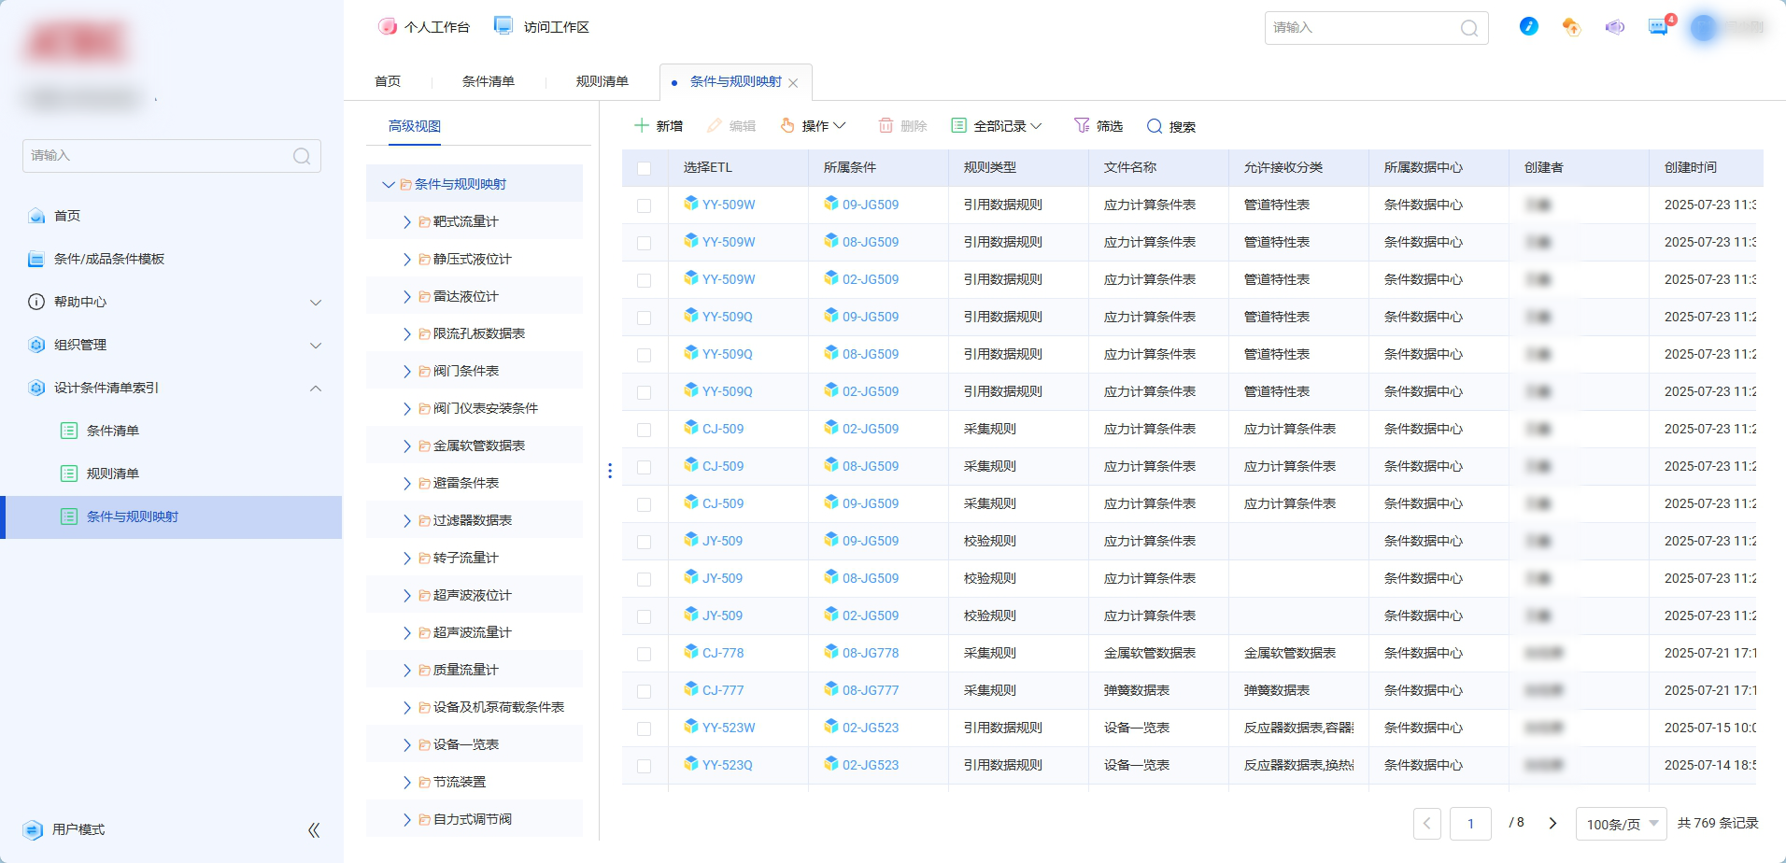This screenshot has width=1786, height=863.
Task: Click the 访问工作区 monitor icon
Action: (503, 26)
